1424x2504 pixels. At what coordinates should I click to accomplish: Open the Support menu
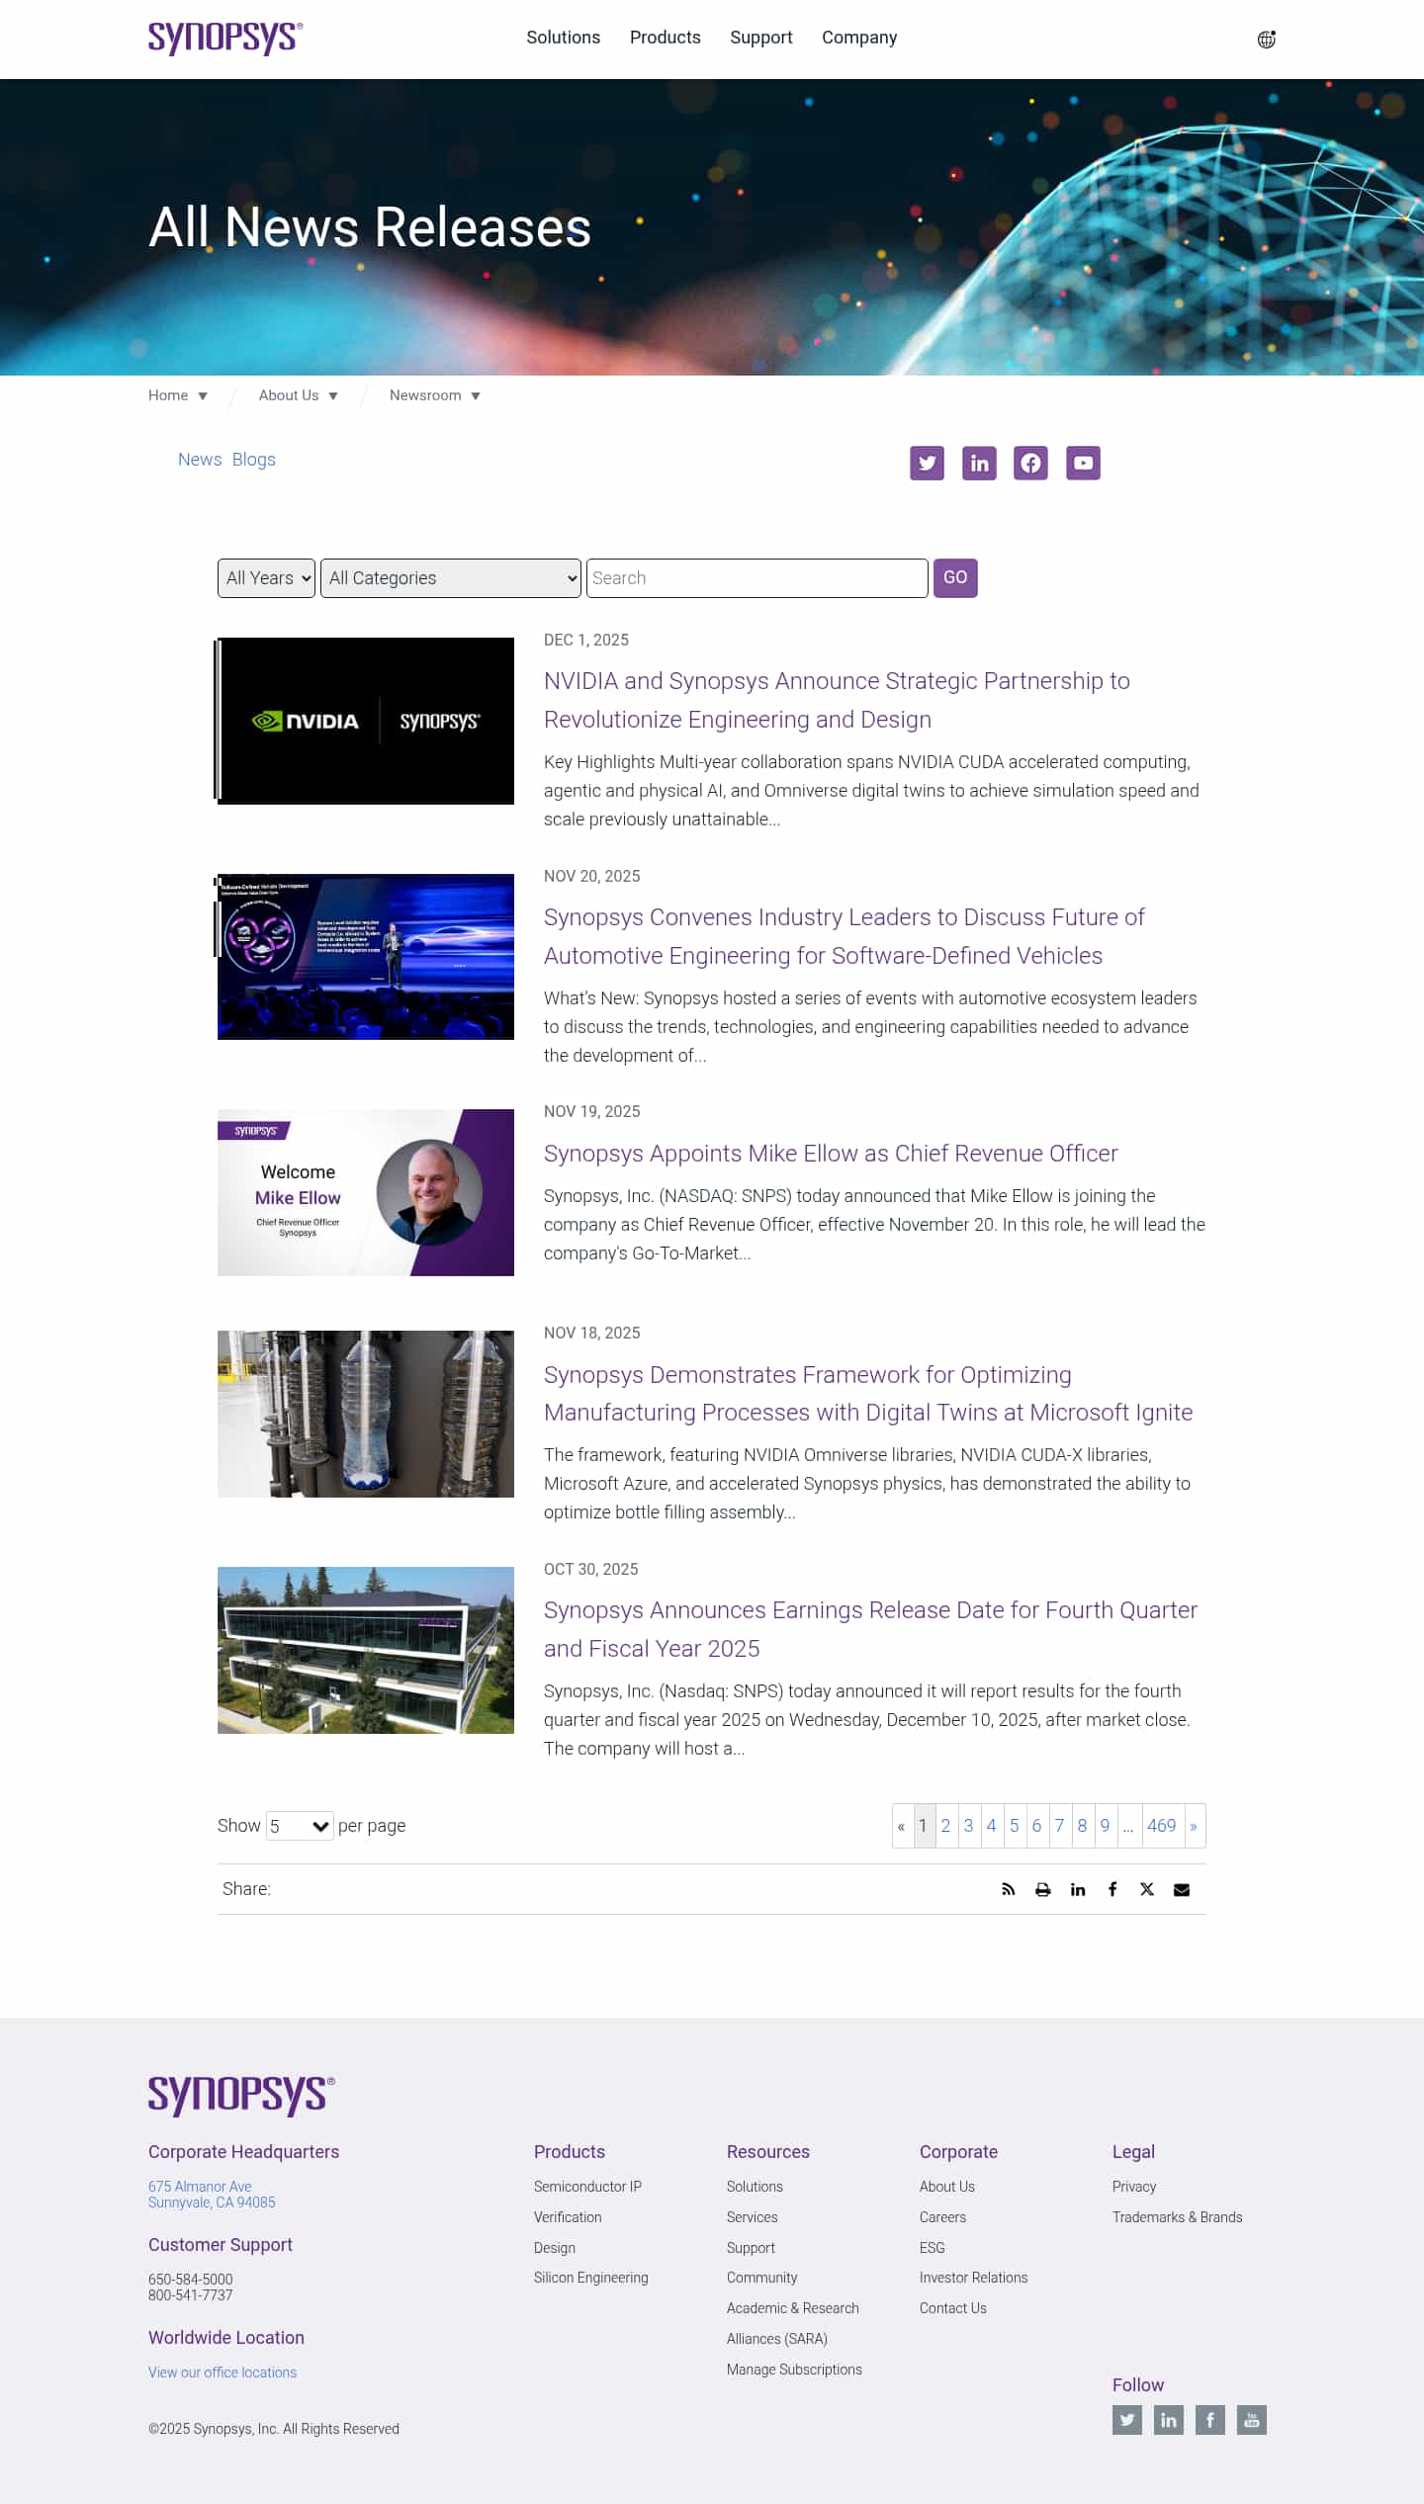click(761, 38)
